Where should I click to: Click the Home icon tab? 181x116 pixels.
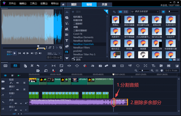point(63,5)
